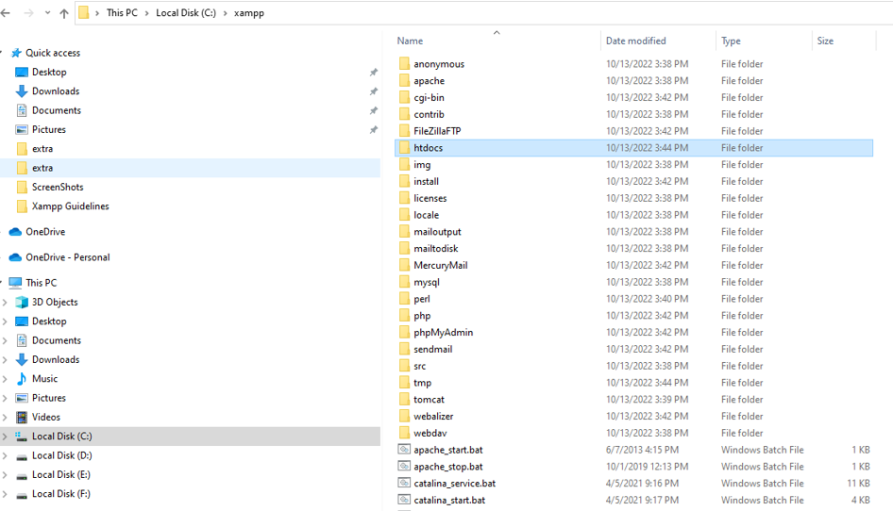Click the Music note icon
The width and height of the screenshot is (893, 511).
22,378
